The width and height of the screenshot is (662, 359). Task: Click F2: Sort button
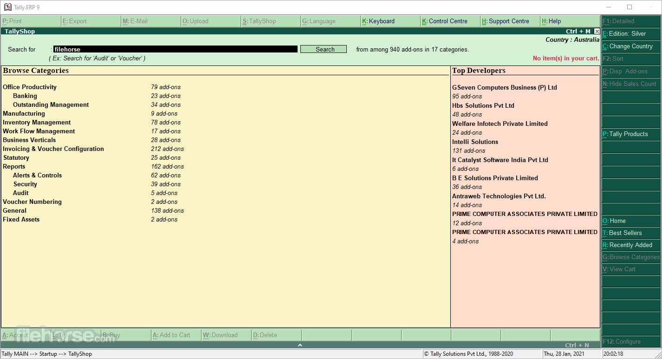pos(631,59)
